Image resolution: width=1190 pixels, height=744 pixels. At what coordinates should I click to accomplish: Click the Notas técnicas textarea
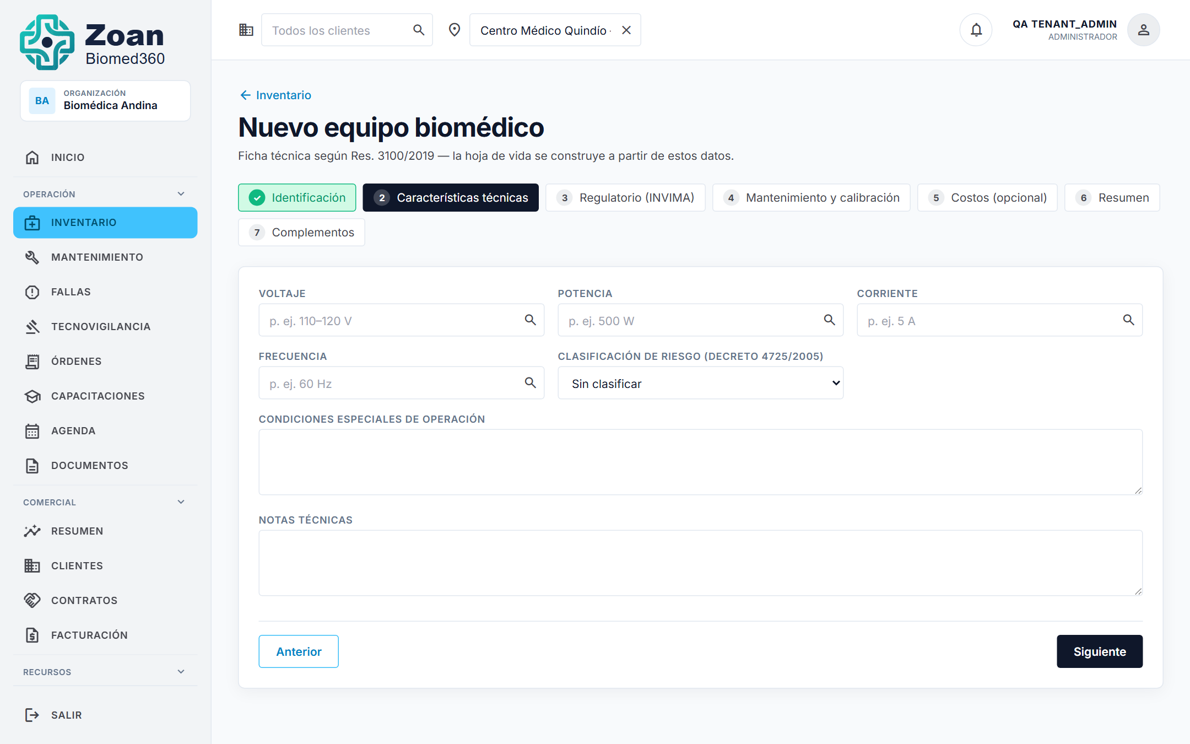coord(701,563)
